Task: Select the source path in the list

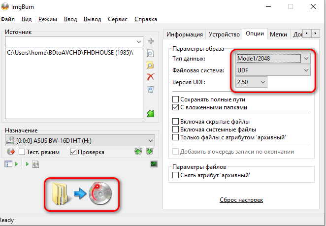Action: (70, 53)
